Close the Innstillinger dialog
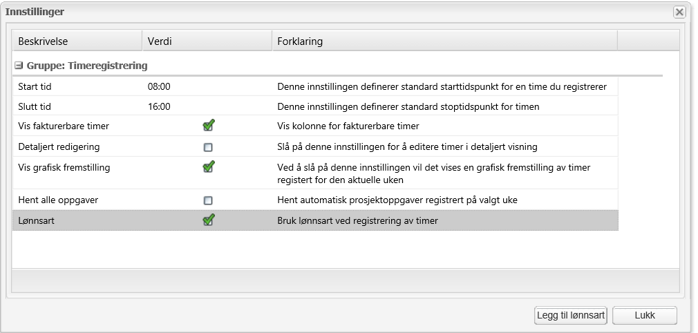 [679, 12]
